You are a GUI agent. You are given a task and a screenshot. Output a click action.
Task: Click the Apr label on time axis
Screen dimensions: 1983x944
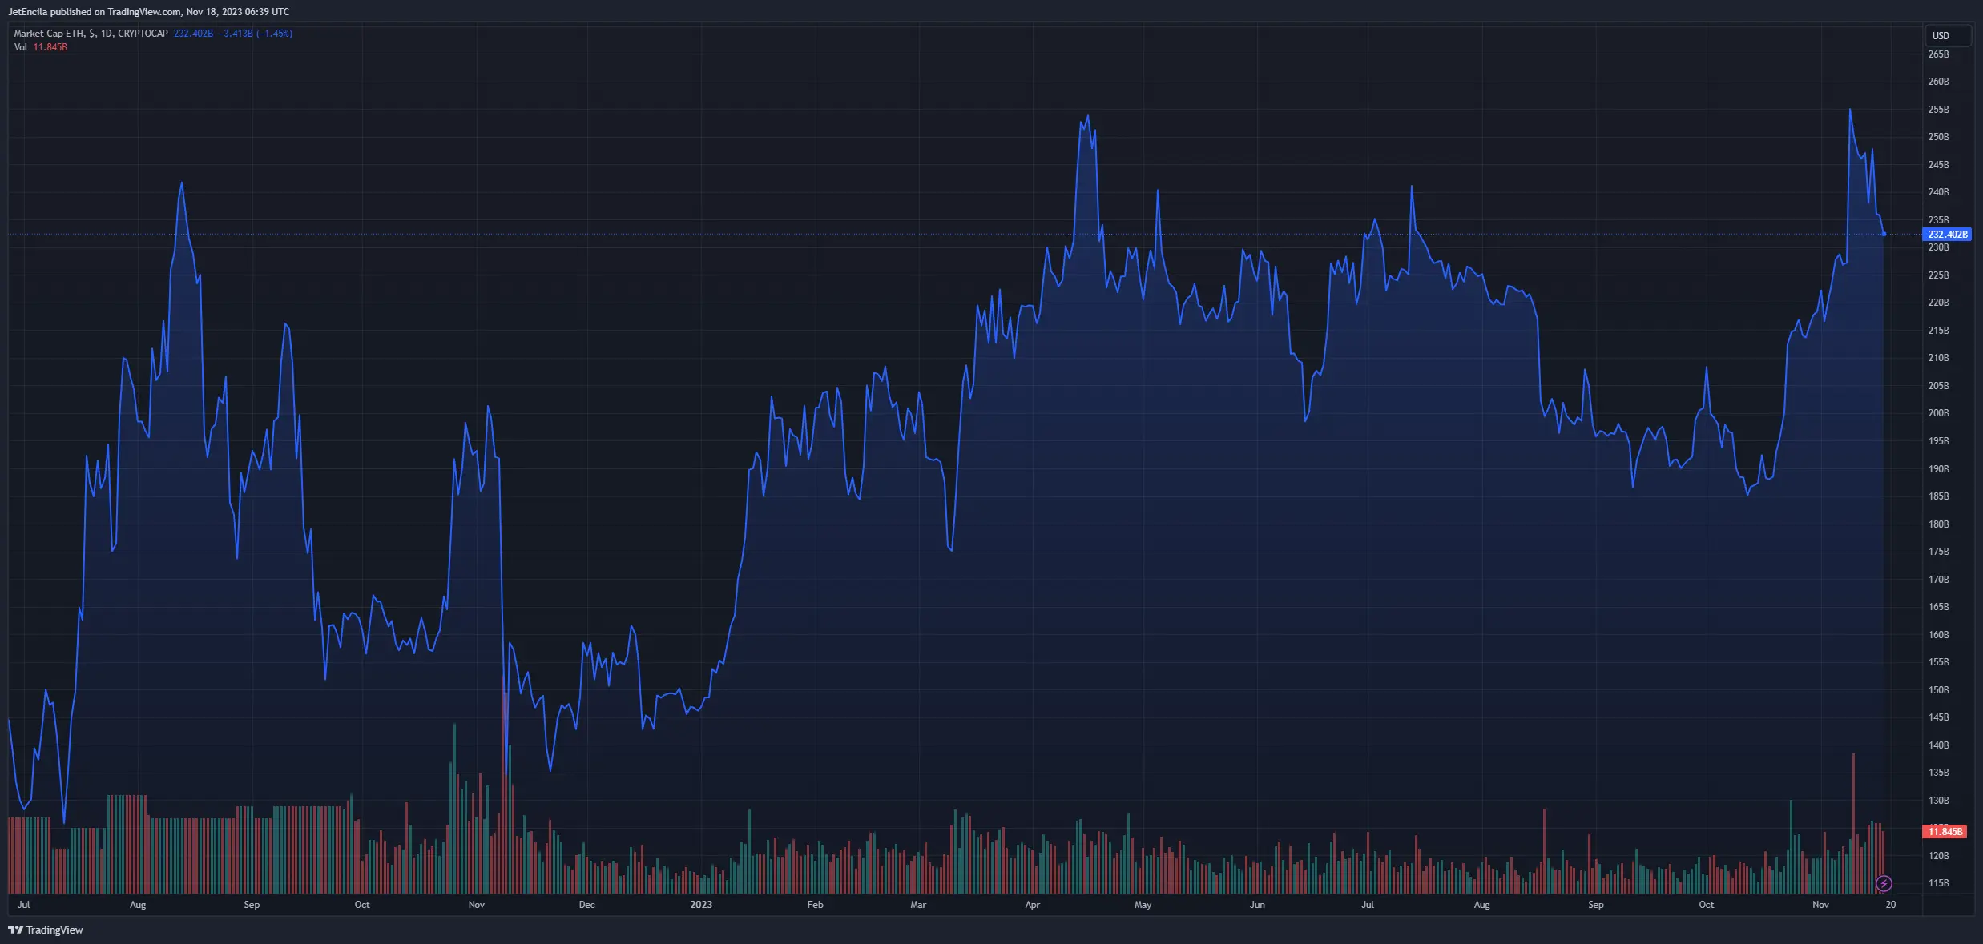coord(1032,905)
